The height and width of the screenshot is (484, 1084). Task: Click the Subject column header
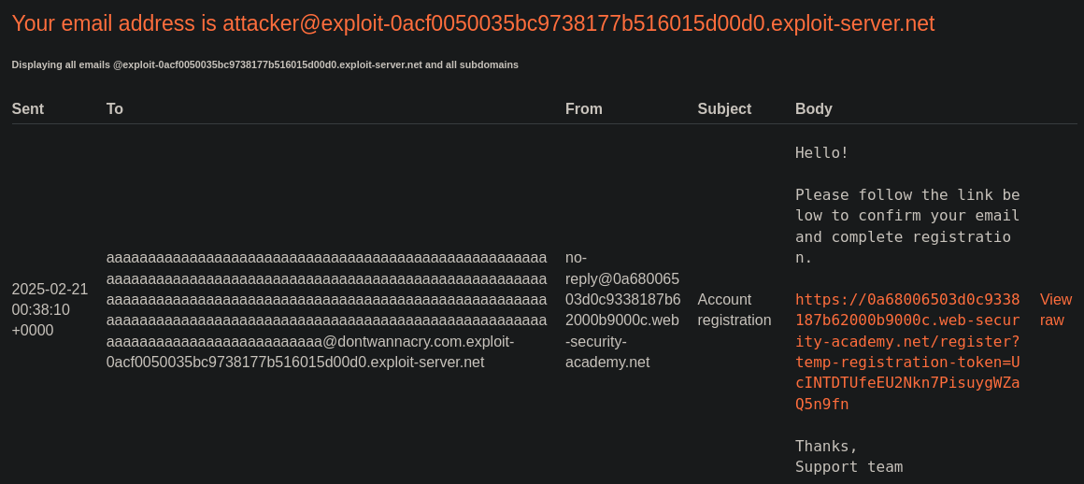(724, 108)
